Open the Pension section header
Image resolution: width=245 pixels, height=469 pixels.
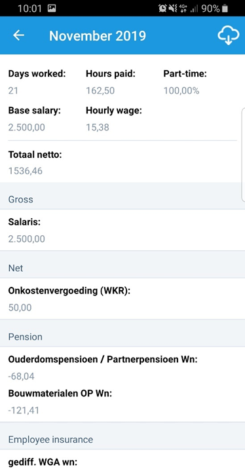(122, 337)
